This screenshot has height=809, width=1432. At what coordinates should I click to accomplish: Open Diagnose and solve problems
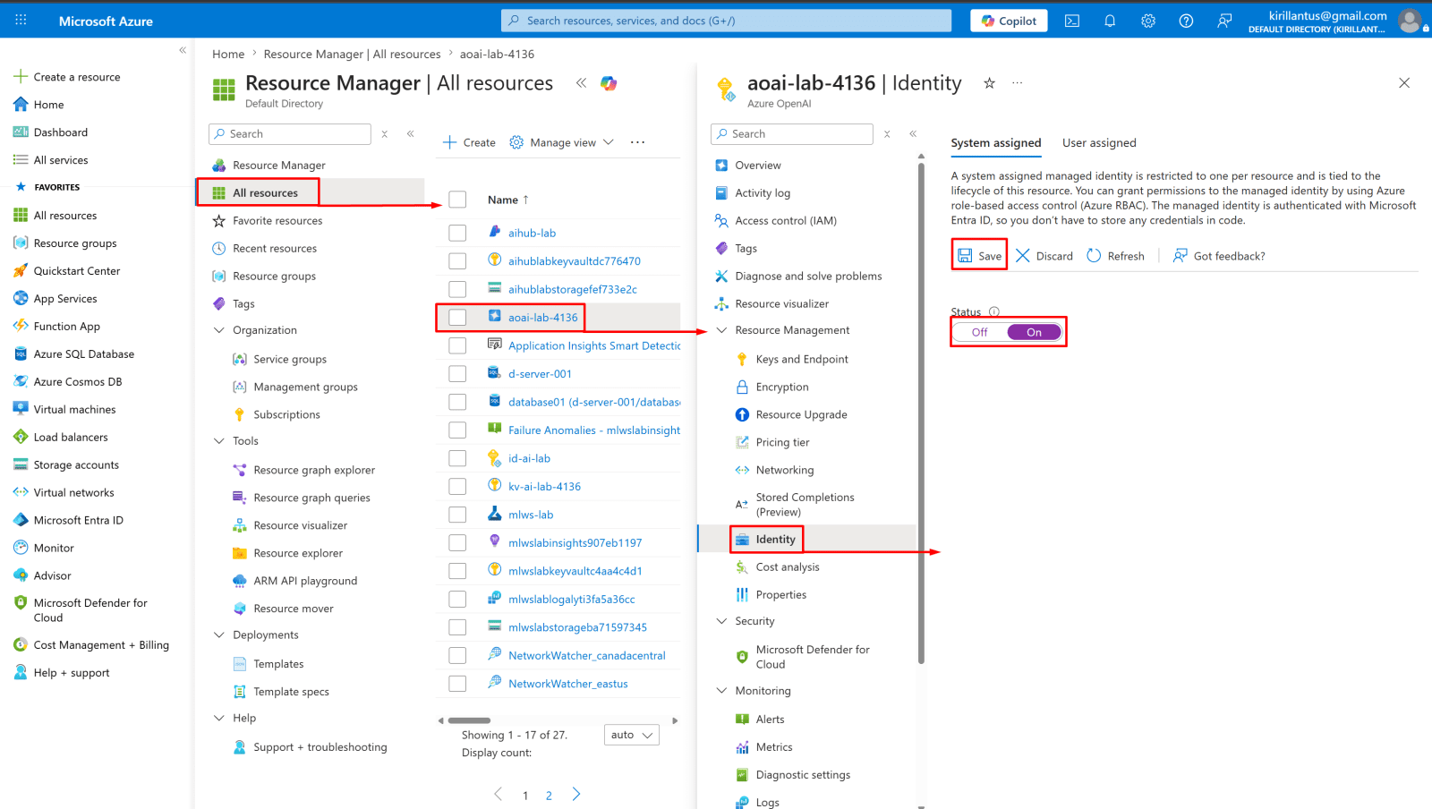[808, 277]
